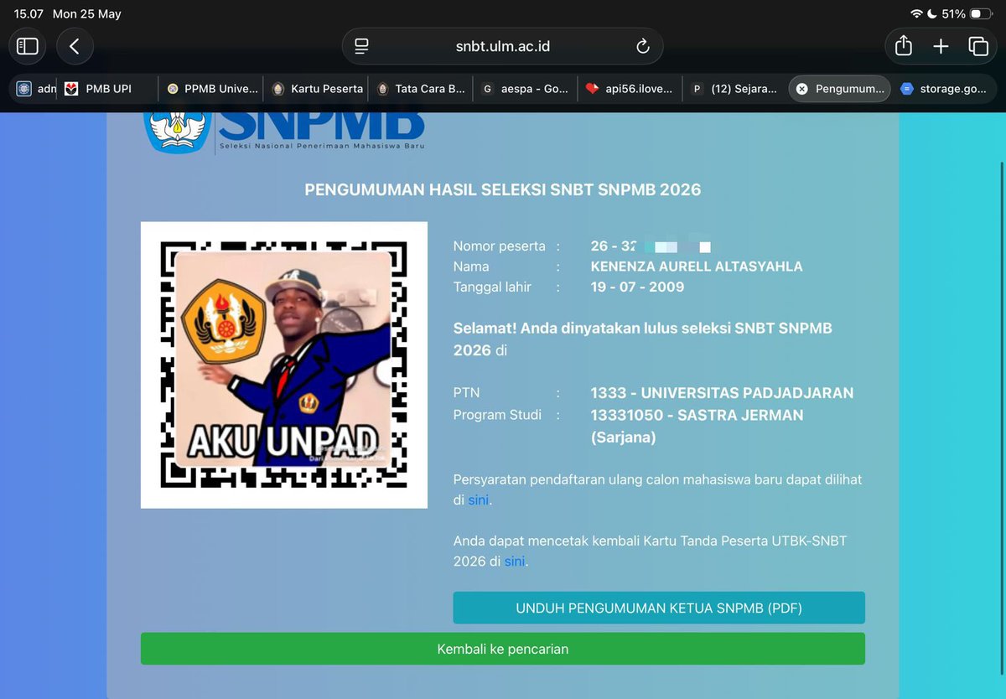Tap the Program Studi label
This screenshot has height=699, width=1006.
coord(497,415)
